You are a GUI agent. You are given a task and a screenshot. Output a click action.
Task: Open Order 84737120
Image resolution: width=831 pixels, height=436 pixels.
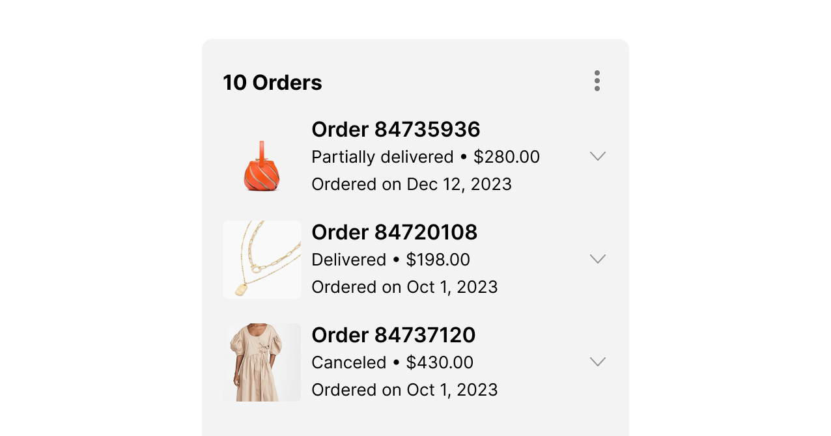[393, 335]
